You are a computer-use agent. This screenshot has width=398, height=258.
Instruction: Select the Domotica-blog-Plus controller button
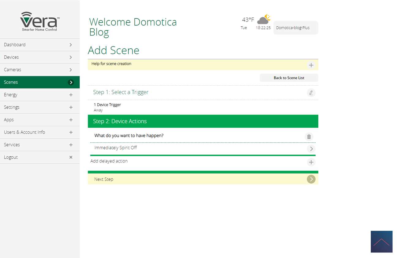click(x=295, y=28)
